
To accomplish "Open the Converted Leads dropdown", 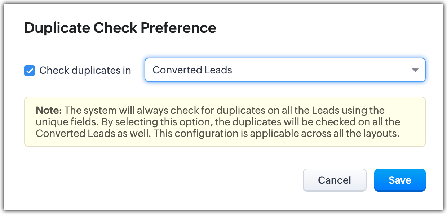I will (x=285, y=70).
